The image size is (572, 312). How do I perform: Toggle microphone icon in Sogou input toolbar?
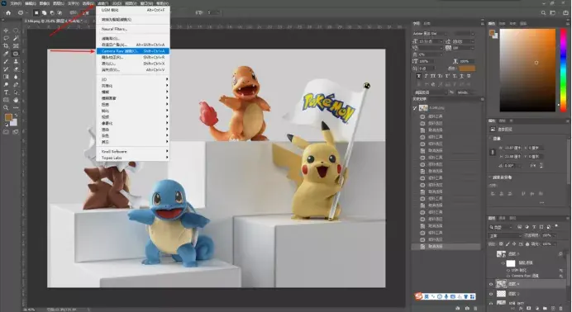(446, 296)
